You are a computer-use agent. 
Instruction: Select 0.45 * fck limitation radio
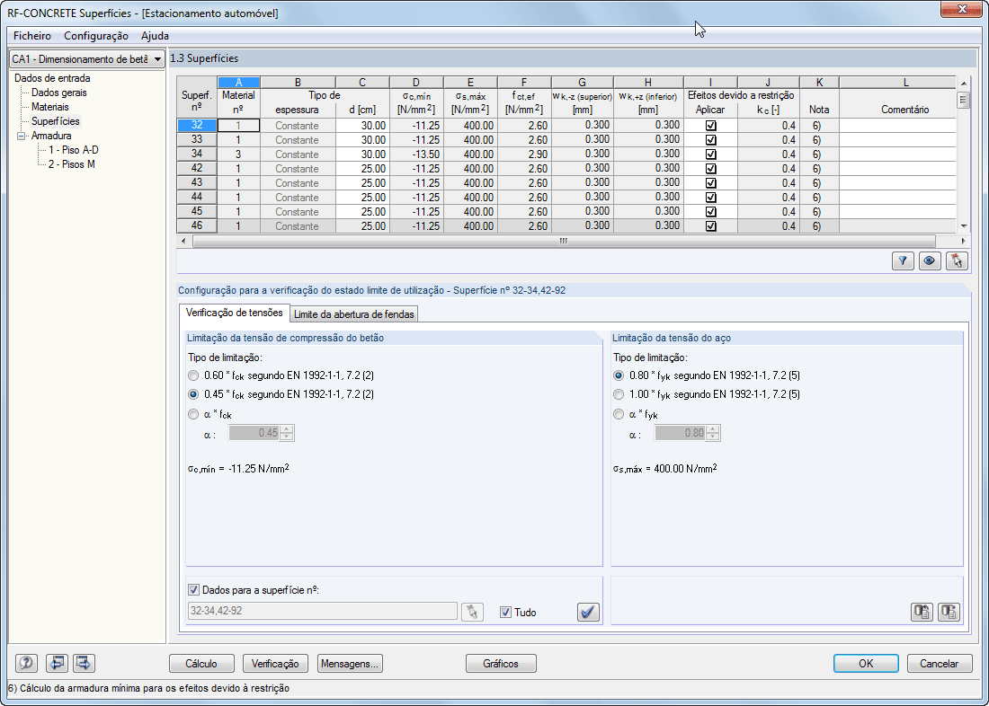[193, 394]
